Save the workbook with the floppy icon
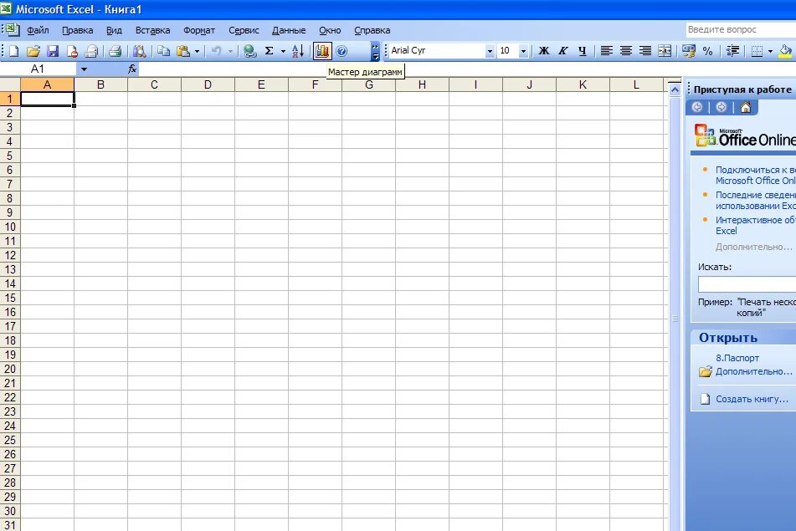Image resolution: width=796 pixels, height=531 pixels. pyautogui.click(x=53, y=51)
